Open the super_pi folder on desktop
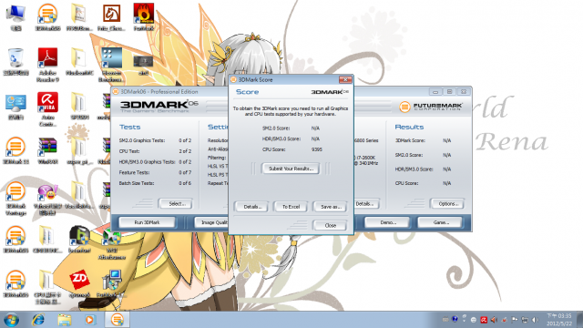 click(x=79, y=150)
